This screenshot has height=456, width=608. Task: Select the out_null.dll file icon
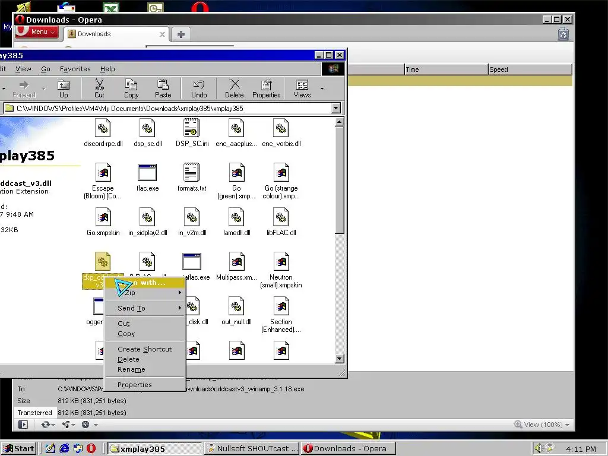pyautogui.click(x=236, y=306)
